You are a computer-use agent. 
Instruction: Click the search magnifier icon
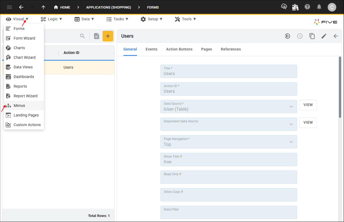tap(82, 36)
